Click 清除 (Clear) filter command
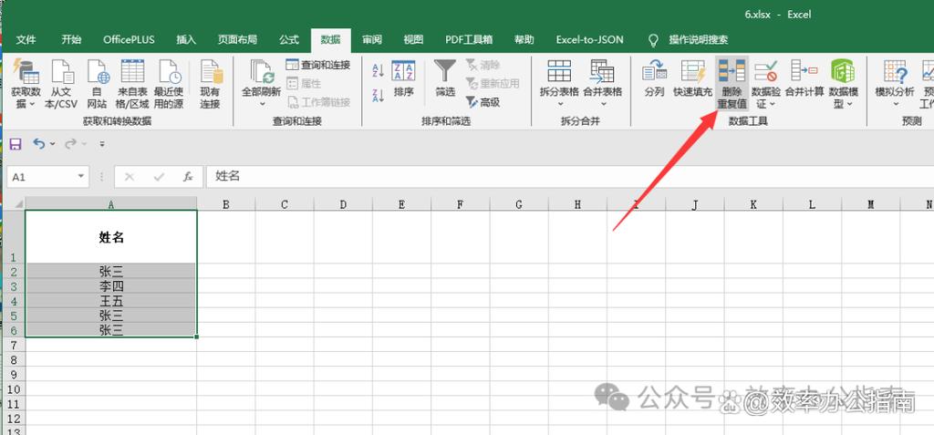Viewport: 934px width, 435px height. point(483,65)
